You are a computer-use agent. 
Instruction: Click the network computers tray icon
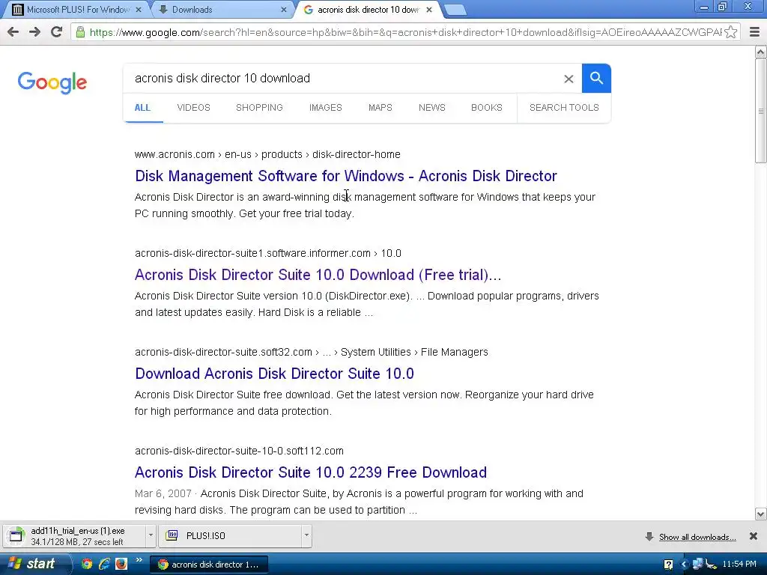(x=698, y=565)
